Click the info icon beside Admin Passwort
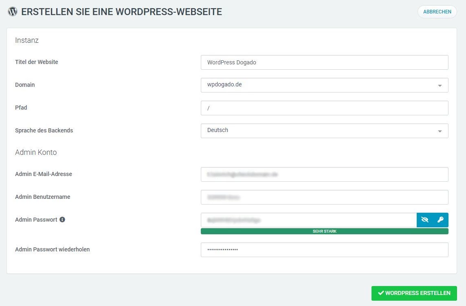This screenshot has width=466, height=306. (62, 220)
